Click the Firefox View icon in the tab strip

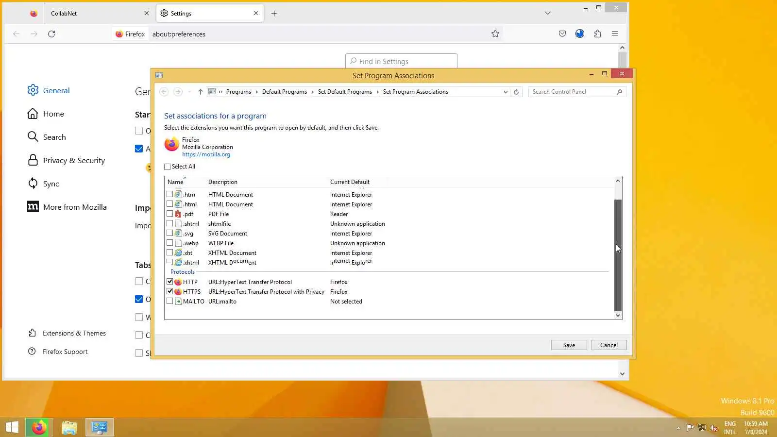click(34, 14)
